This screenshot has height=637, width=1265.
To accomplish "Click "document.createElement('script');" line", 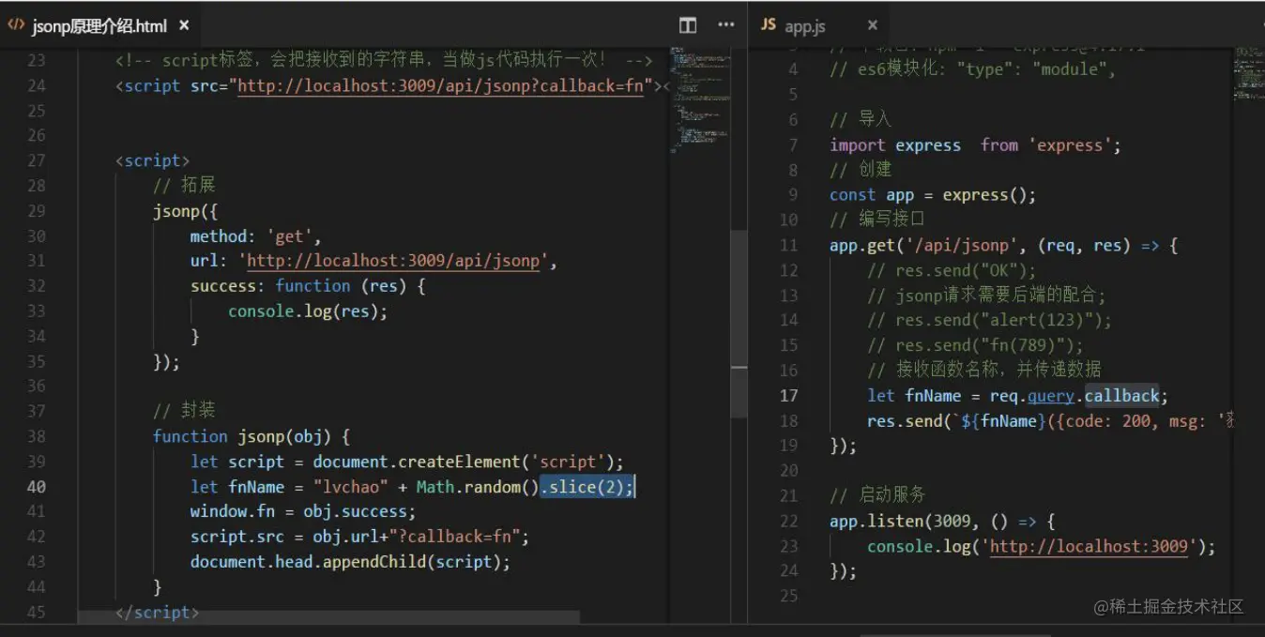I will (x=468, y=462).
